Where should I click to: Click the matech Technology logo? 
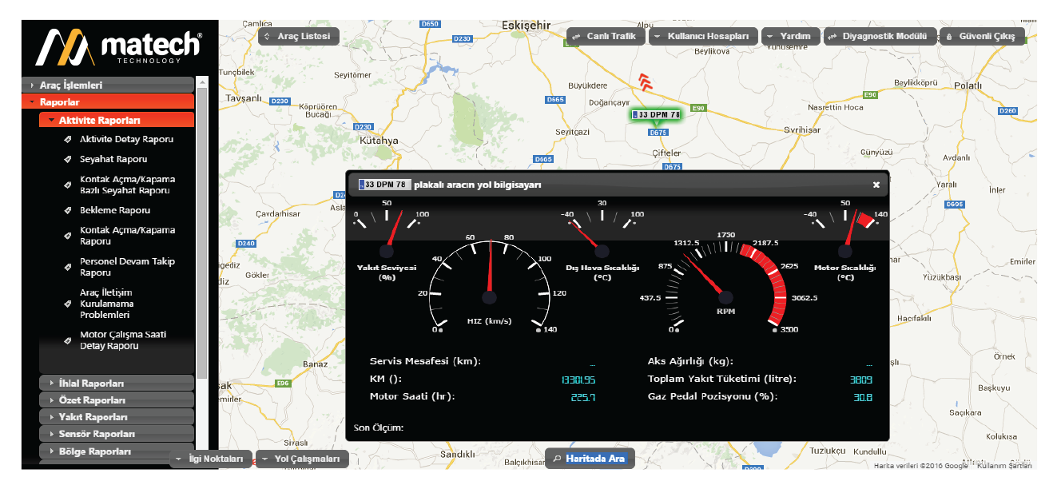119,48
